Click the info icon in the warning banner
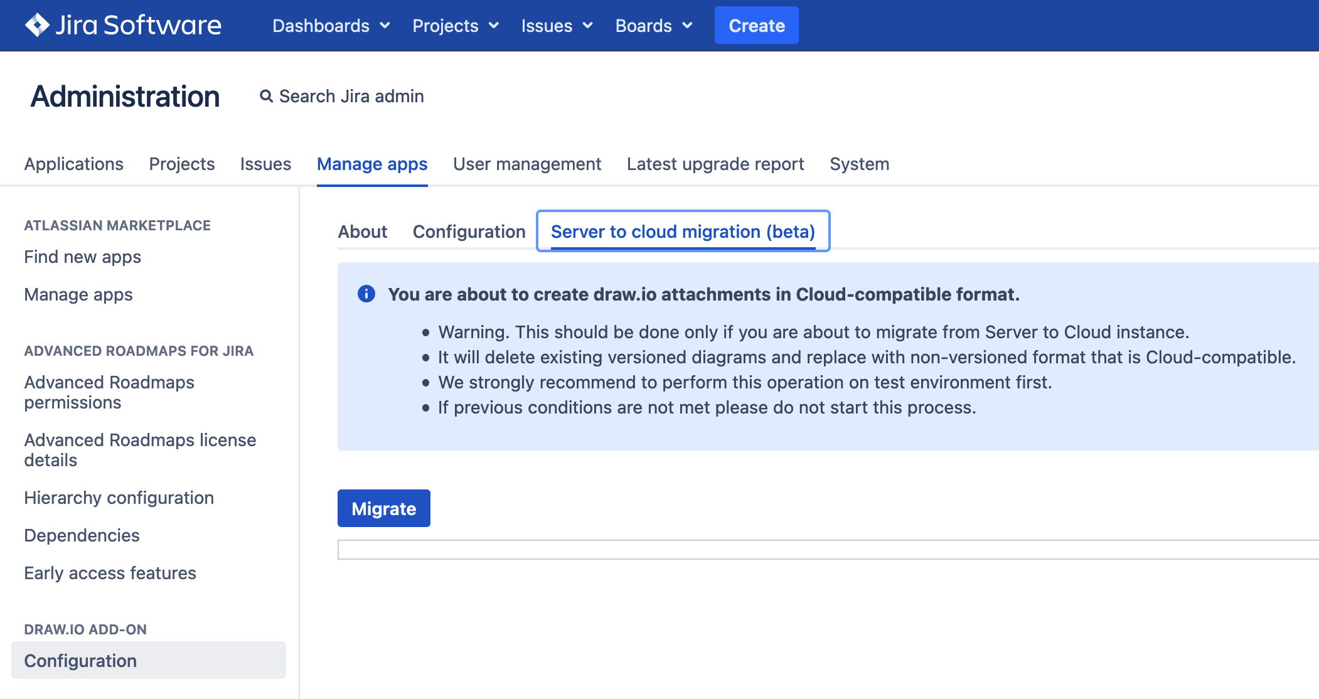Viewport: 1319px width, 699px height. tap(366, 293)
